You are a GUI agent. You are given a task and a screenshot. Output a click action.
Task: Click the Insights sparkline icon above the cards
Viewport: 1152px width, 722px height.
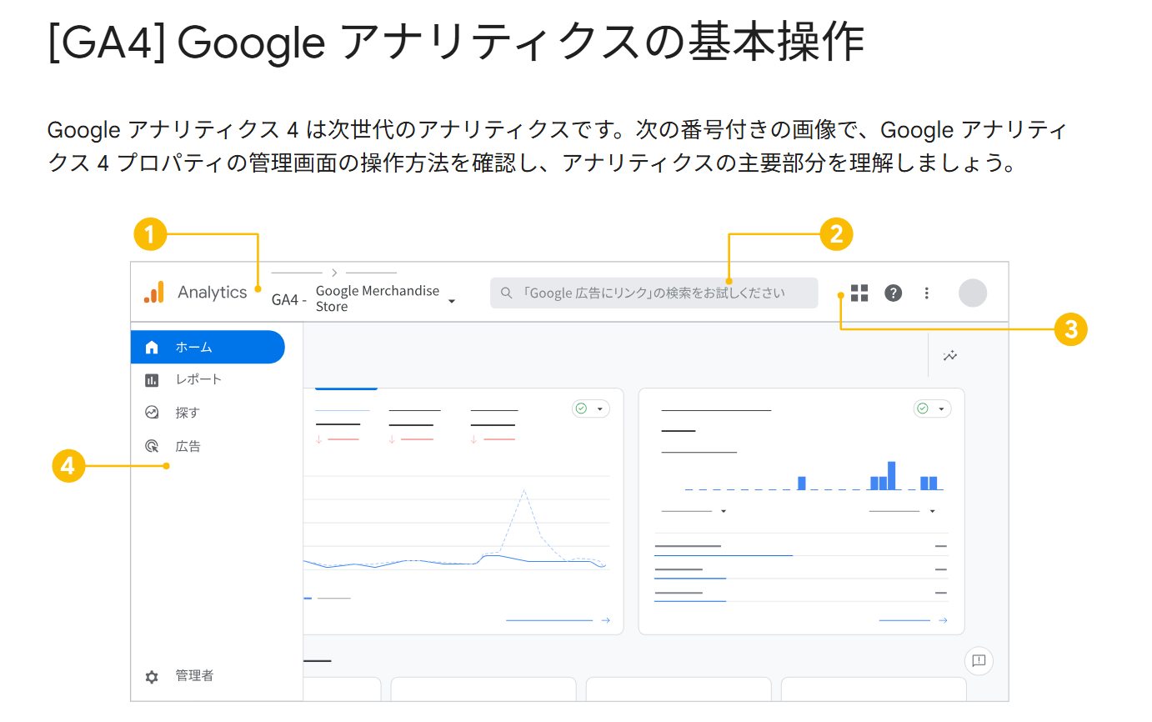950,355
